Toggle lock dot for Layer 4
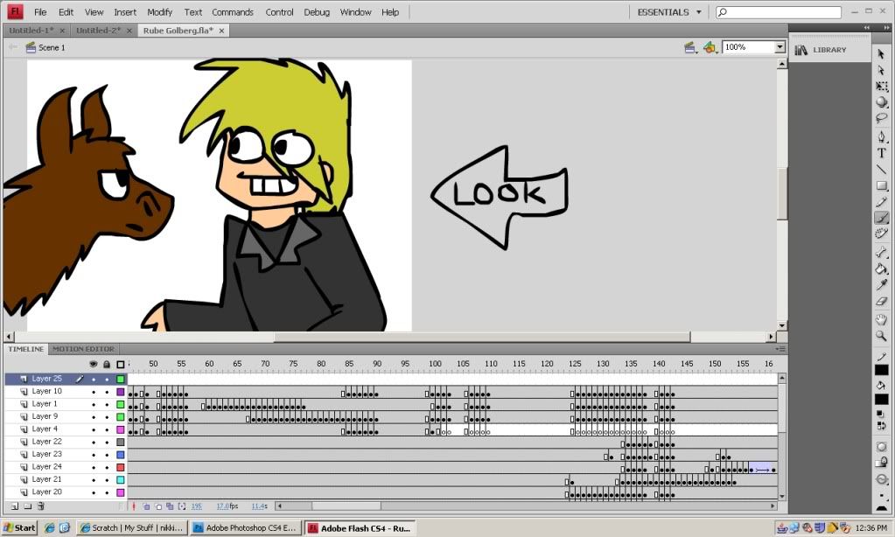895x537 pixels. 107,429
